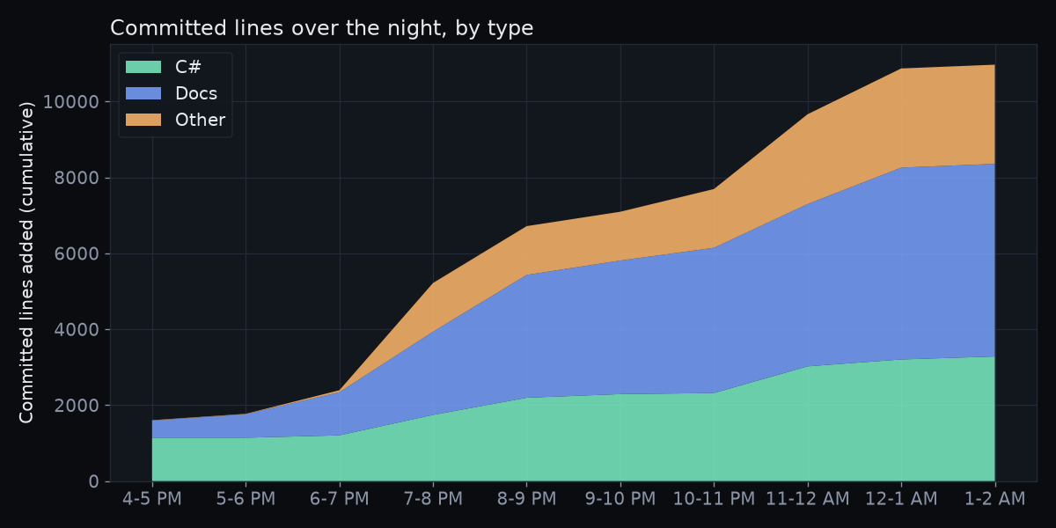Click the 2000 y-axis tick label

coord(77,406)
